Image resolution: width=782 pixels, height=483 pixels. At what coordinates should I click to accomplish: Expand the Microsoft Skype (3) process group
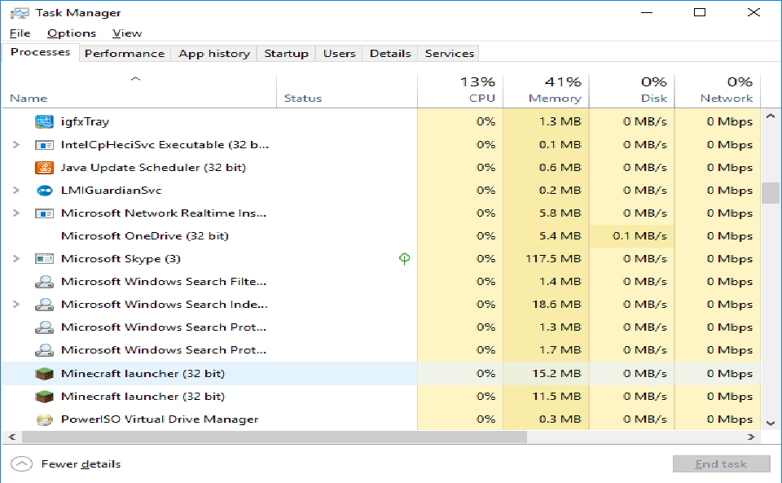16,259
